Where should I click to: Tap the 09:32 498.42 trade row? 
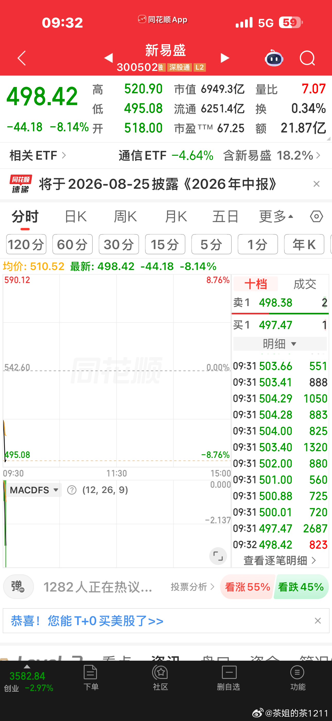click(x=280, y=545)
